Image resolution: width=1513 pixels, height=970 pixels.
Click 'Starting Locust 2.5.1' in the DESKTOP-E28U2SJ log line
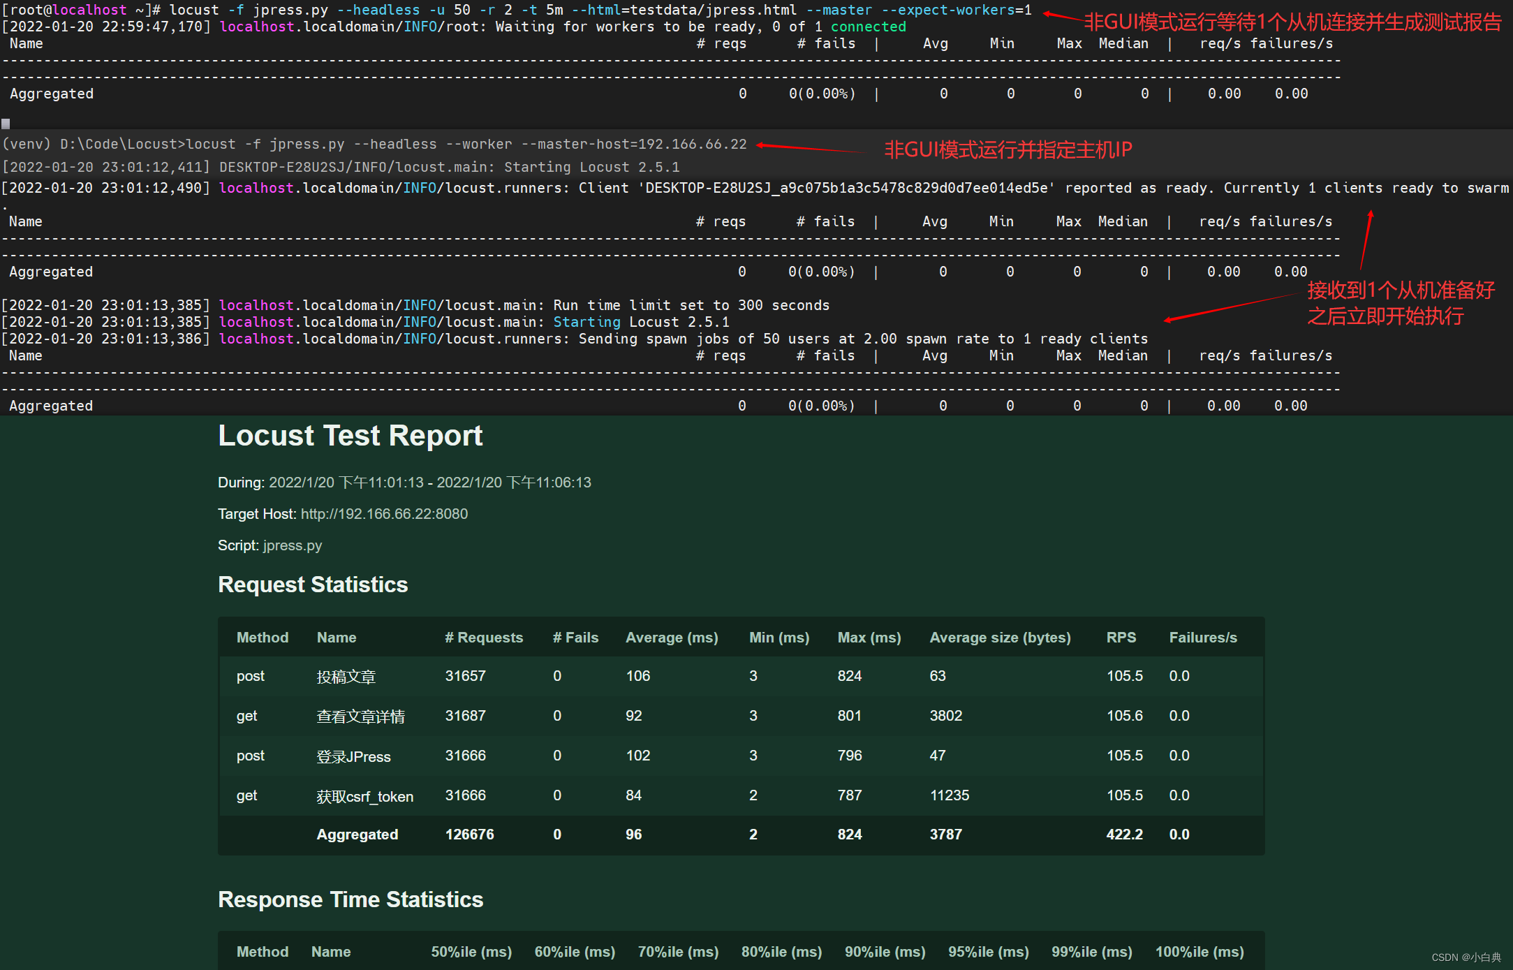[x=592, y=167]
